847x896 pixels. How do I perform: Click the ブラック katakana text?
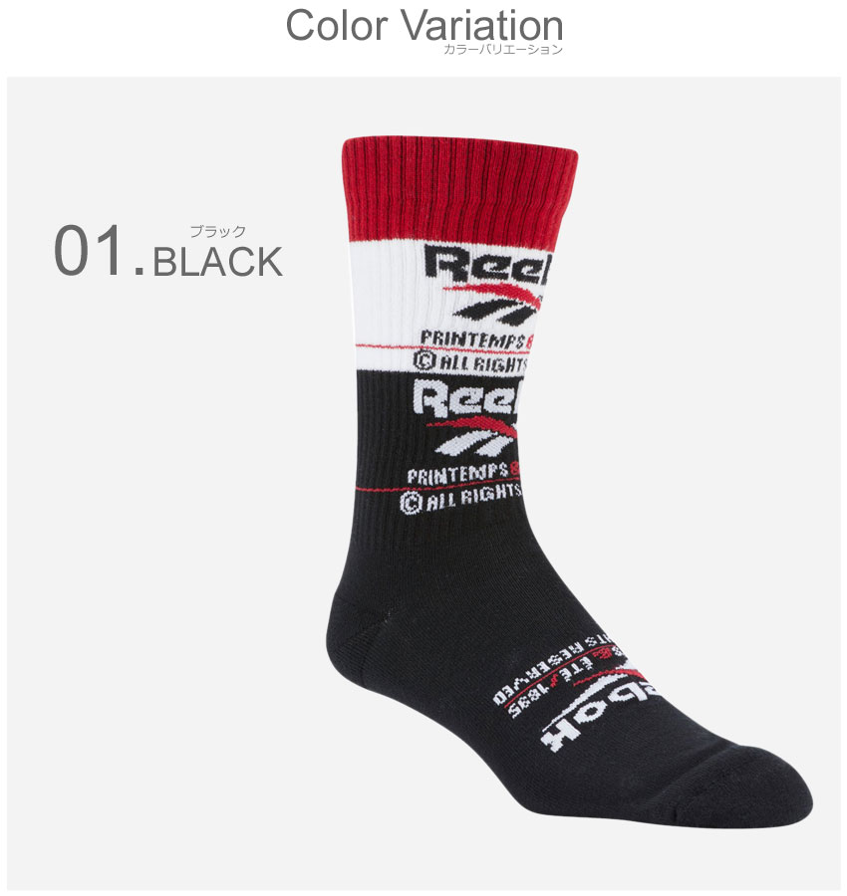tap(217, 231)
